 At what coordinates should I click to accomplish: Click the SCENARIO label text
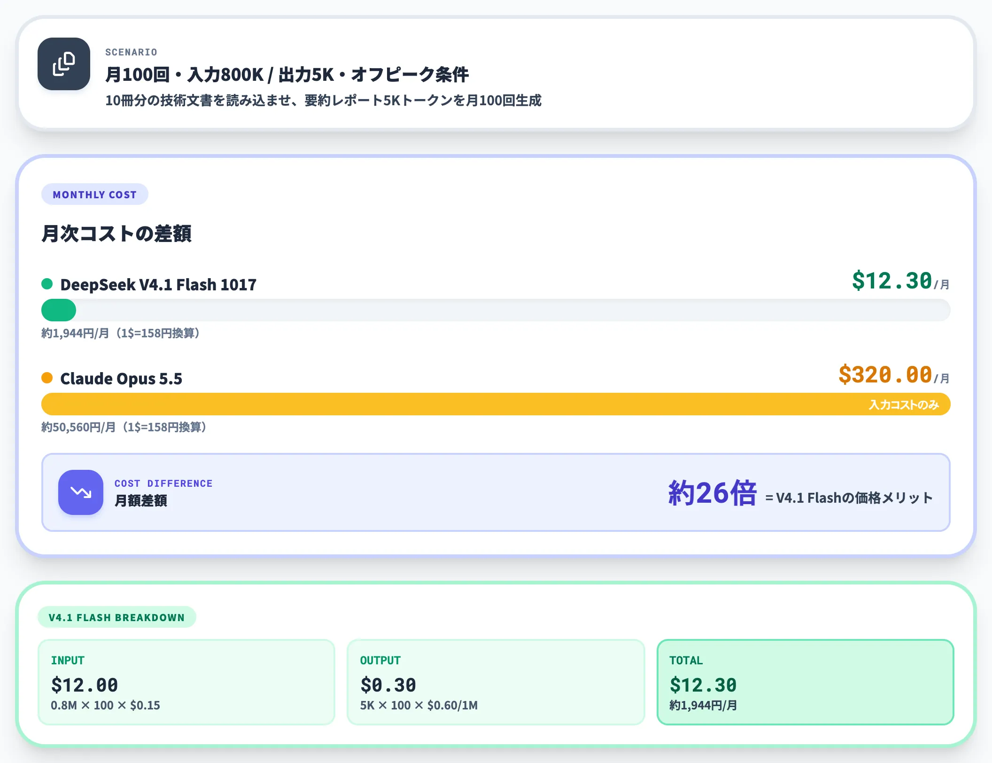click(x=131, y=52)
